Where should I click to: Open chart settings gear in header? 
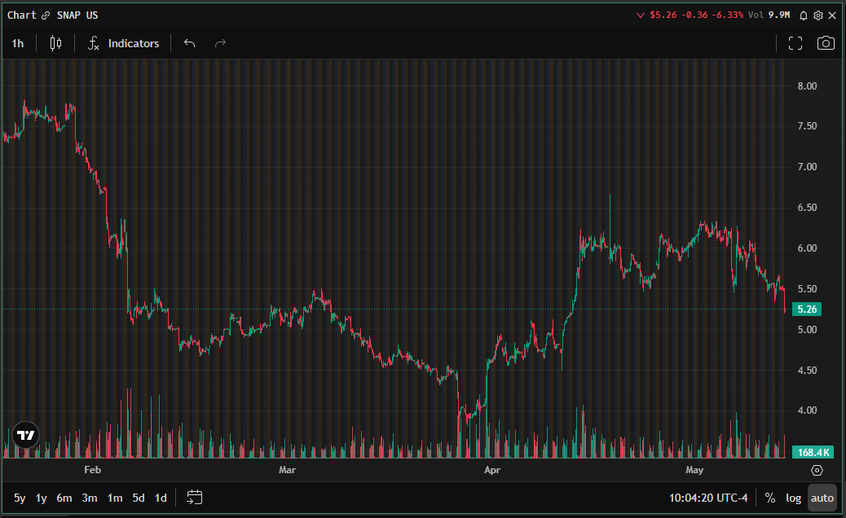pyautogui.click(x=818, y=15)
